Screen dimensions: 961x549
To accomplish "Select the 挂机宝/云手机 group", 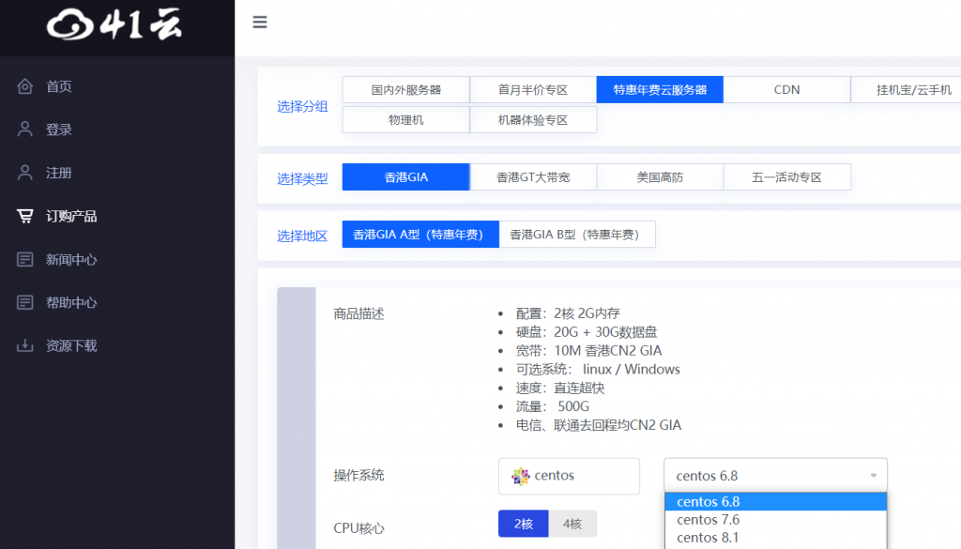I will pos(908,89).
